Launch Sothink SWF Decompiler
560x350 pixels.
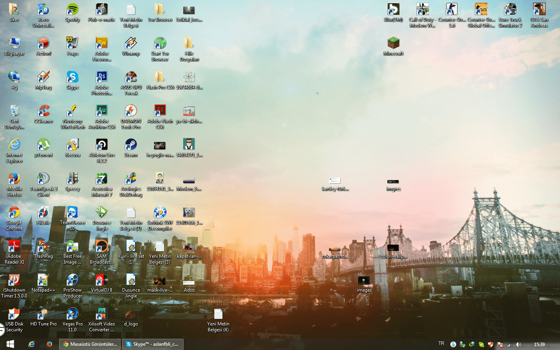click(160, 219)
